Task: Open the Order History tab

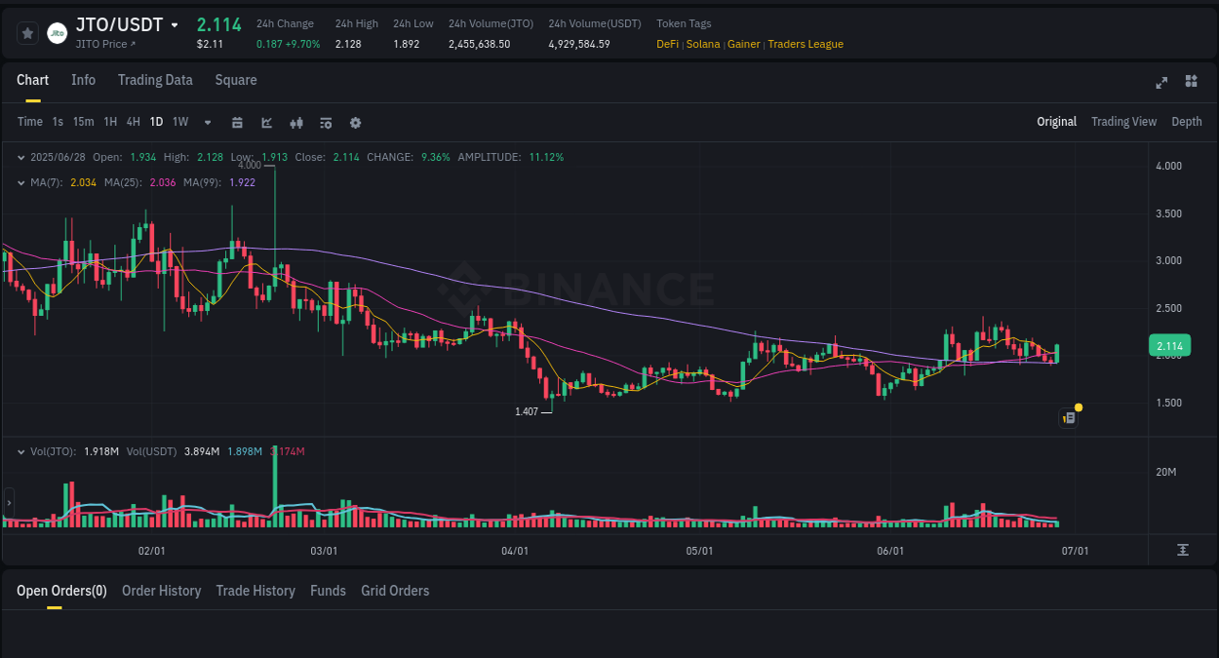Action: click(161, 591)
